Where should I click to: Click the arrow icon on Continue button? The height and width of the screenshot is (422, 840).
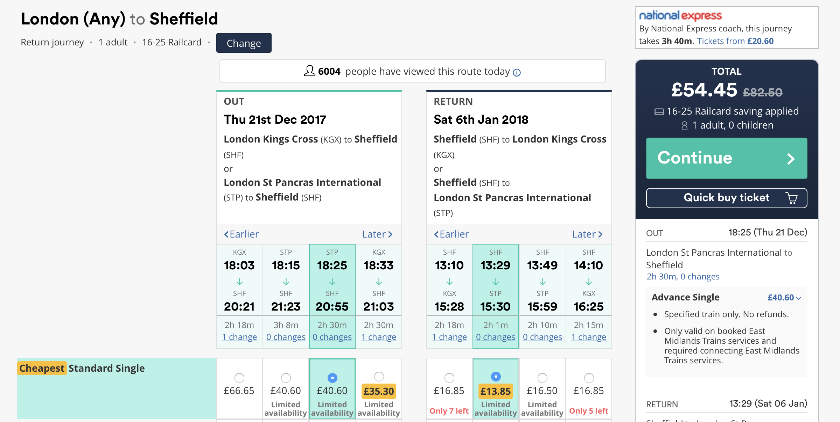click(791, 159)
